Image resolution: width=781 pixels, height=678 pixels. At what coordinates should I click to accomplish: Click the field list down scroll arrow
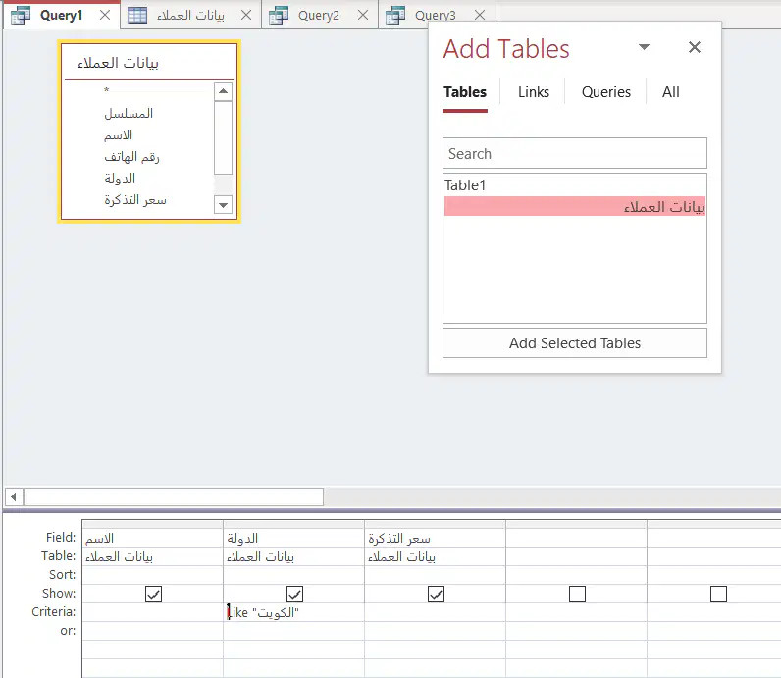click(223, 205)
